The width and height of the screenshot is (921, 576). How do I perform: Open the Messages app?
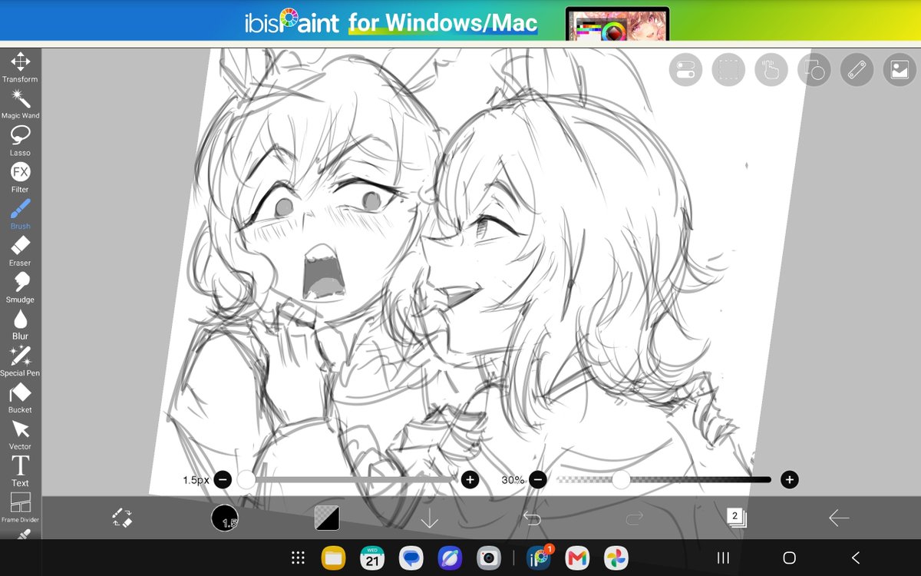coord(411,558)
